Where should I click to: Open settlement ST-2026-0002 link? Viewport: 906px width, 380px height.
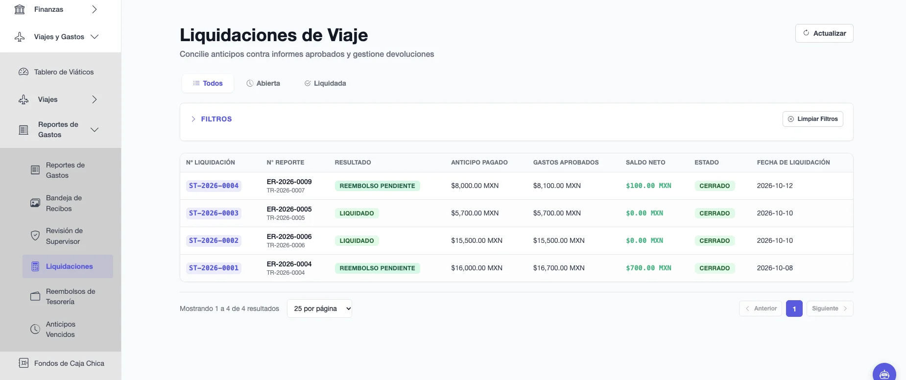tap(214, 240)
